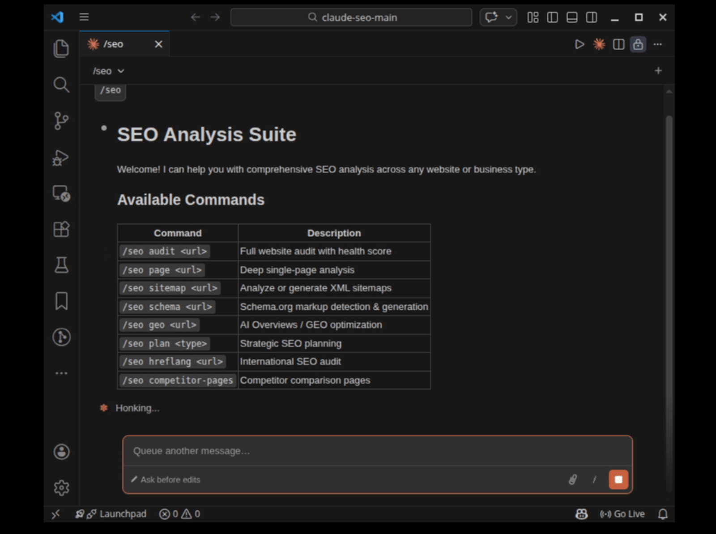
Task: Click the /seo message chip
Action: pyautogui.click(x=111, y=91)
